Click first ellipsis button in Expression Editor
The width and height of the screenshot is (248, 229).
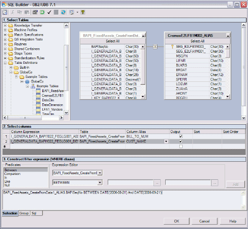157,183
